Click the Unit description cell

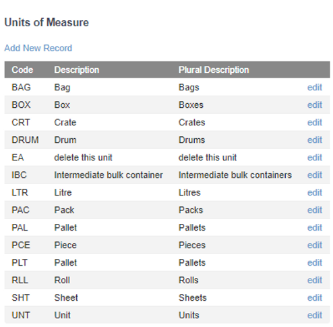(x=62, y=315)
